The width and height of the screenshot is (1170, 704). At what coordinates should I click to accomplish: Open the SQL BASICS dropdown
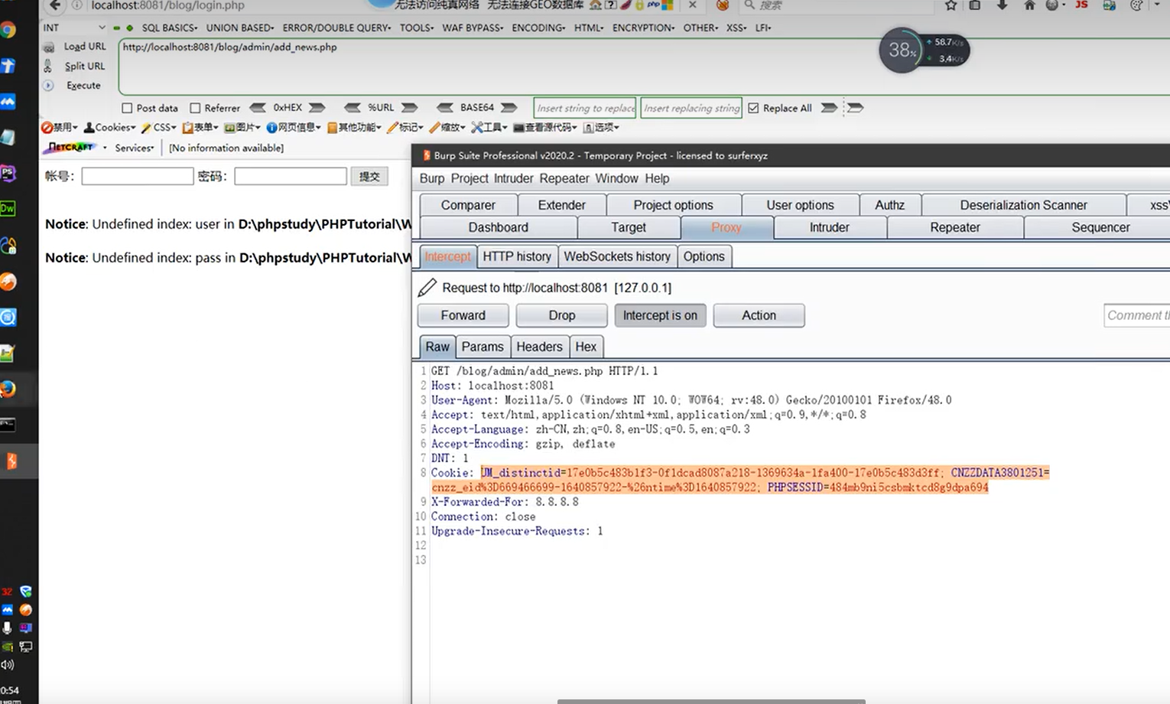click(170, 28)
